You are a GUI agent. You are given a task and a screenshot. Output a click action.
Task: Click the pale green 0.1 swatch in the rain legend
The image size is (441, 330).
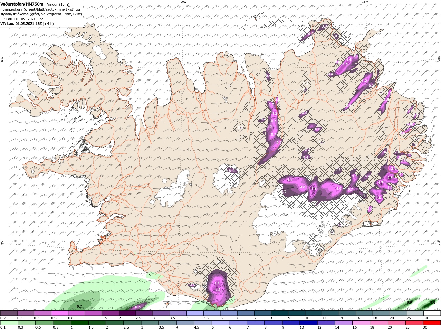9,323
